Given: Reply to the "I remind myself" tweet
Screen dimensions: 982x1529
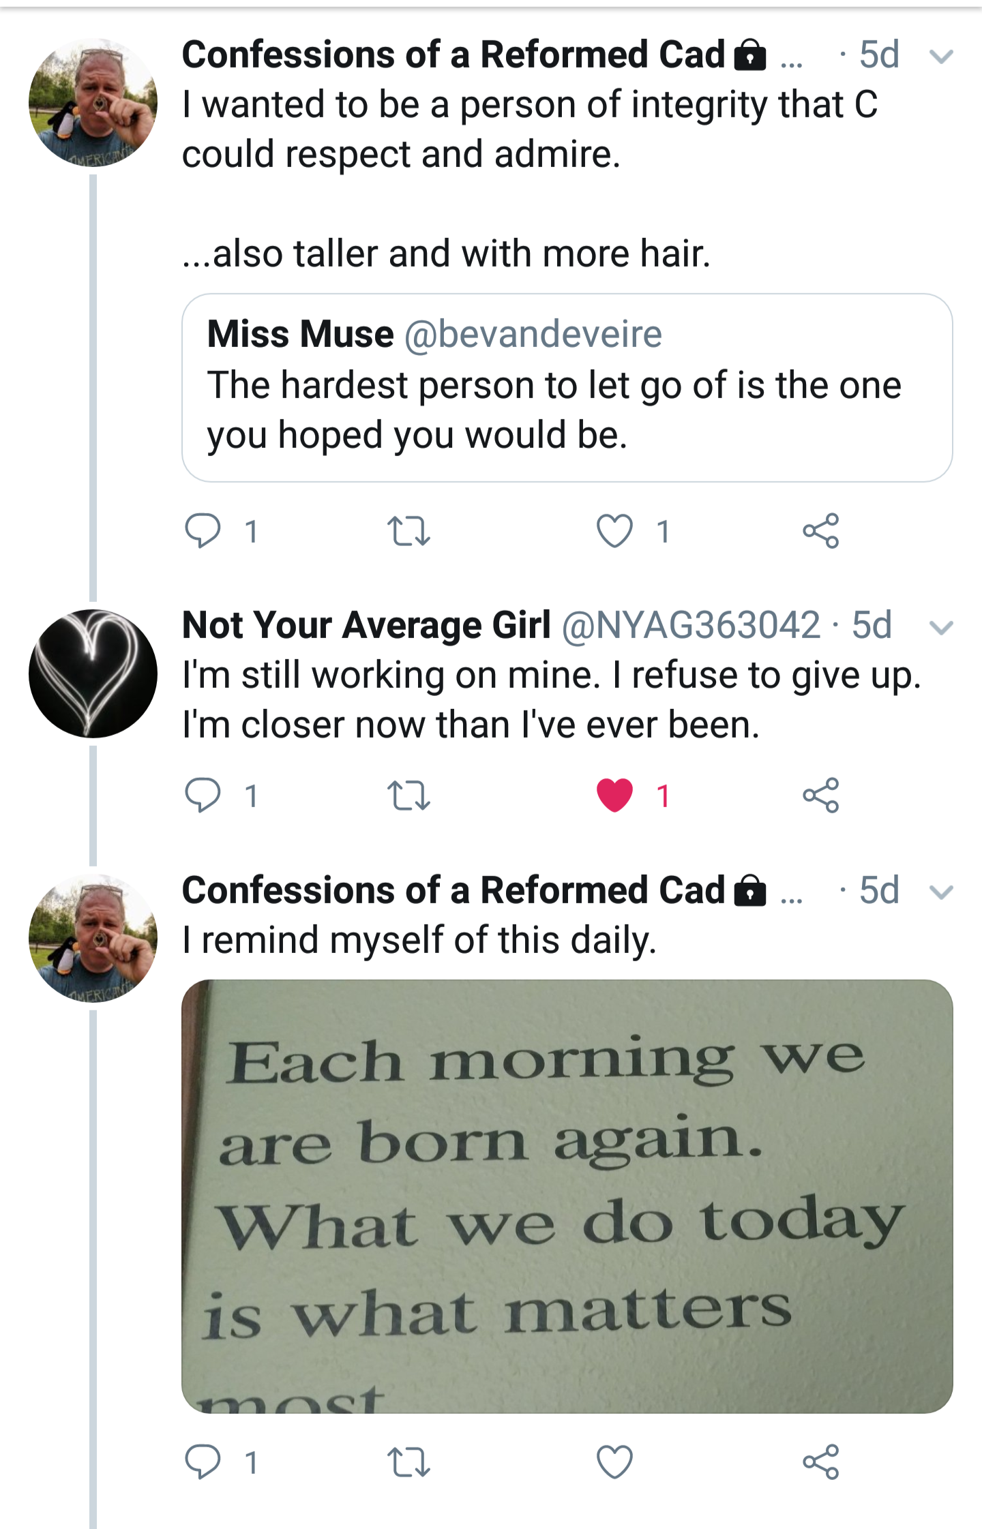Looking at the screenshot, I should [203, 1462].
